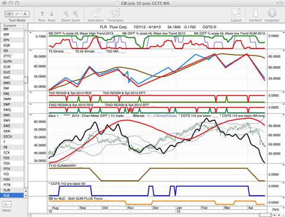Collapse the M5 DIFF indicator pane triangle
The height and width of the screenshot is (217, 285).
tap(30, 33)
